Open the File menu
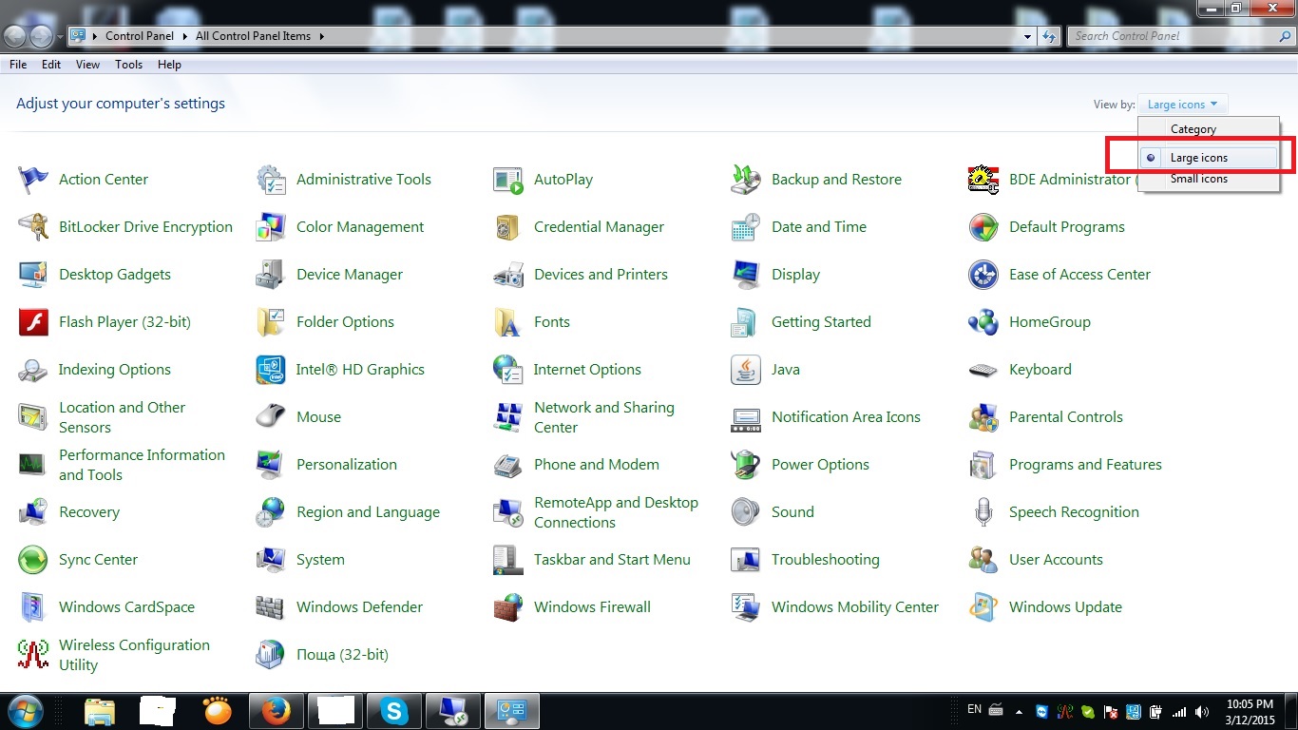 pos(18,65)
